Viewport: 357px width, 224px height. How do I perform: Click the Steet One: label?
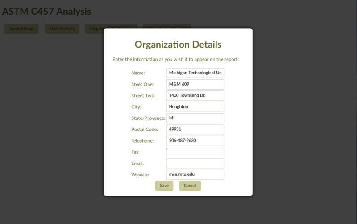(x=142, y=84)
